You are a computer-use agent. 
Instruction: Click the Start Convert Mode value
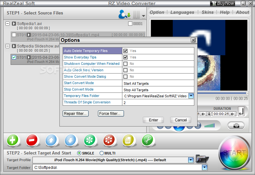point(158,83)
